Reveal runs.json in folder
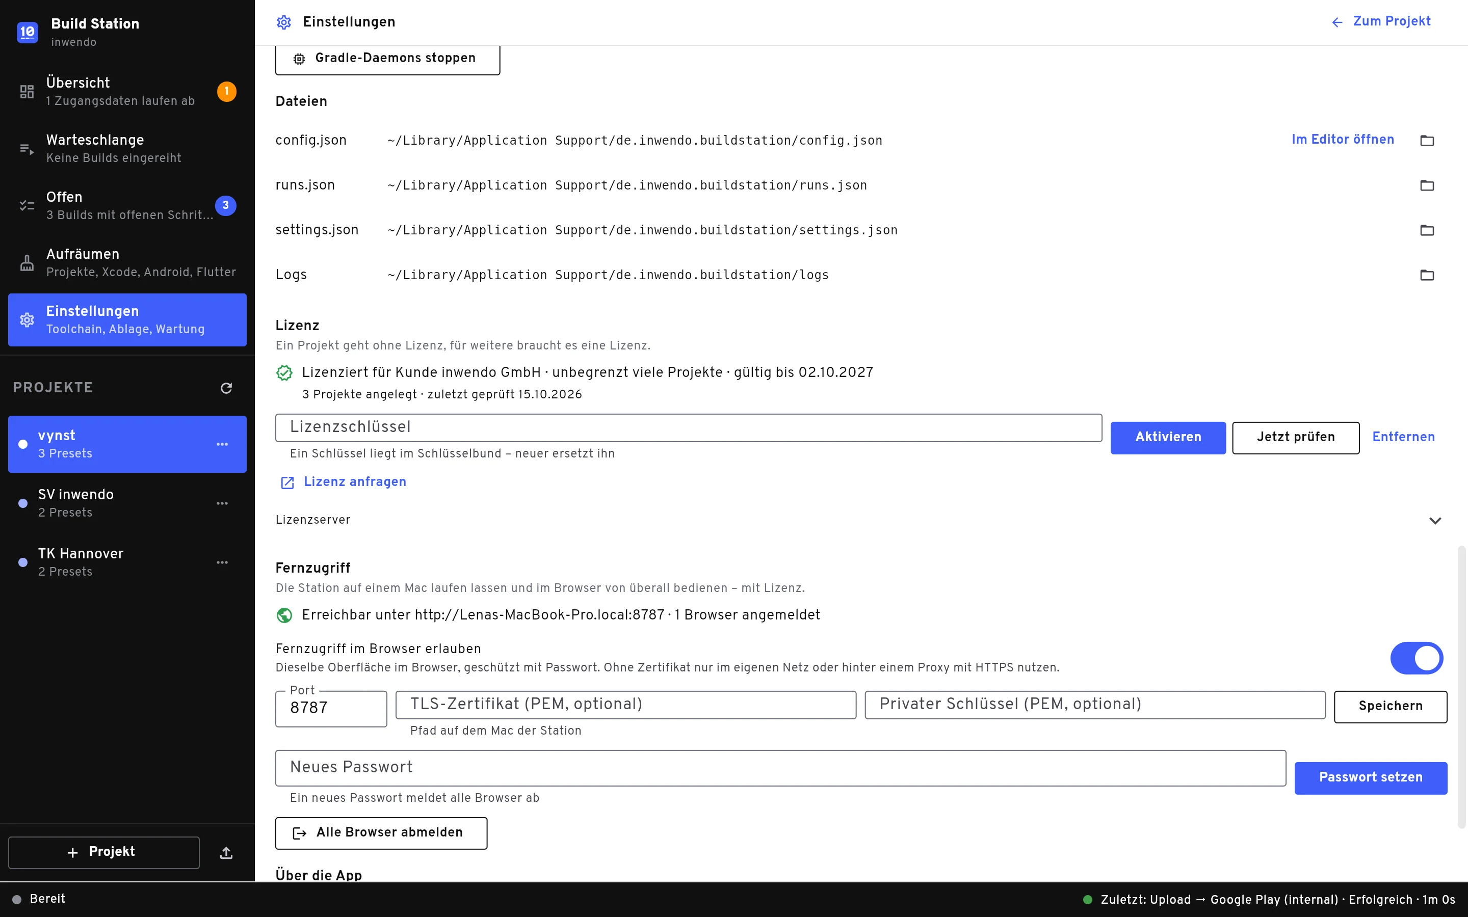This screenshot has width=1468, height=917. pos(1427,185)
